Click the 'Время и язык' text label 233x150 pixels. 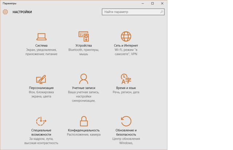click(126, 88)
